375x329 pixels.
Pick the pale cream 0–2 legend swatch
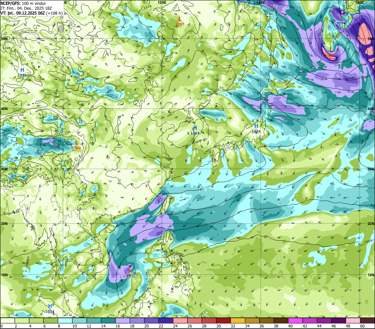7,320
